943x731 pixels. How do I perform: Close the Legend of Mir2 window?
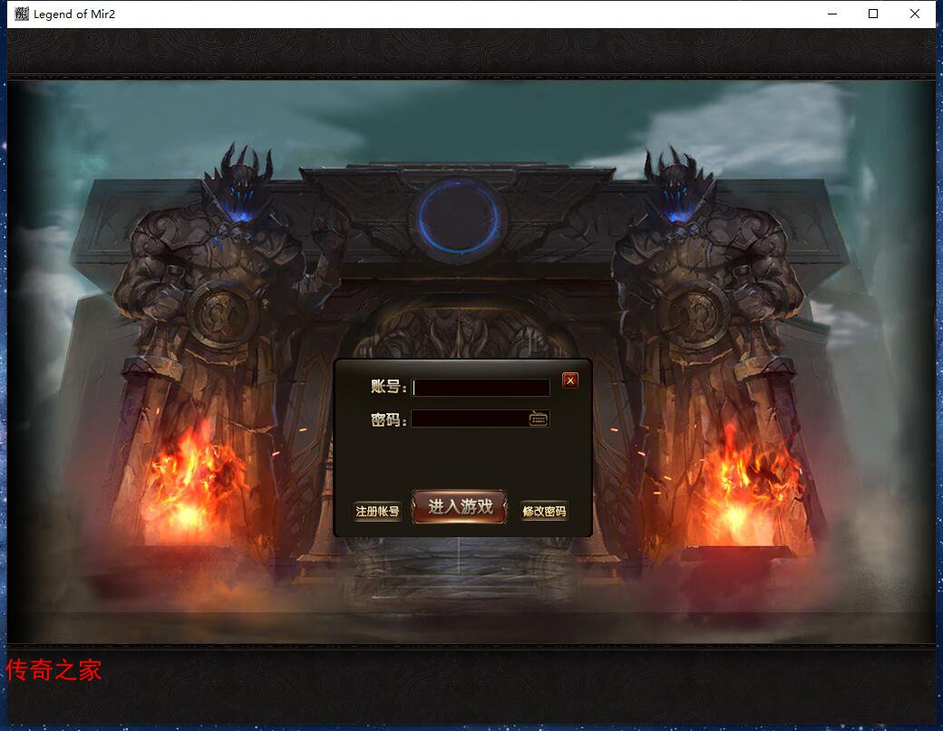915,14
